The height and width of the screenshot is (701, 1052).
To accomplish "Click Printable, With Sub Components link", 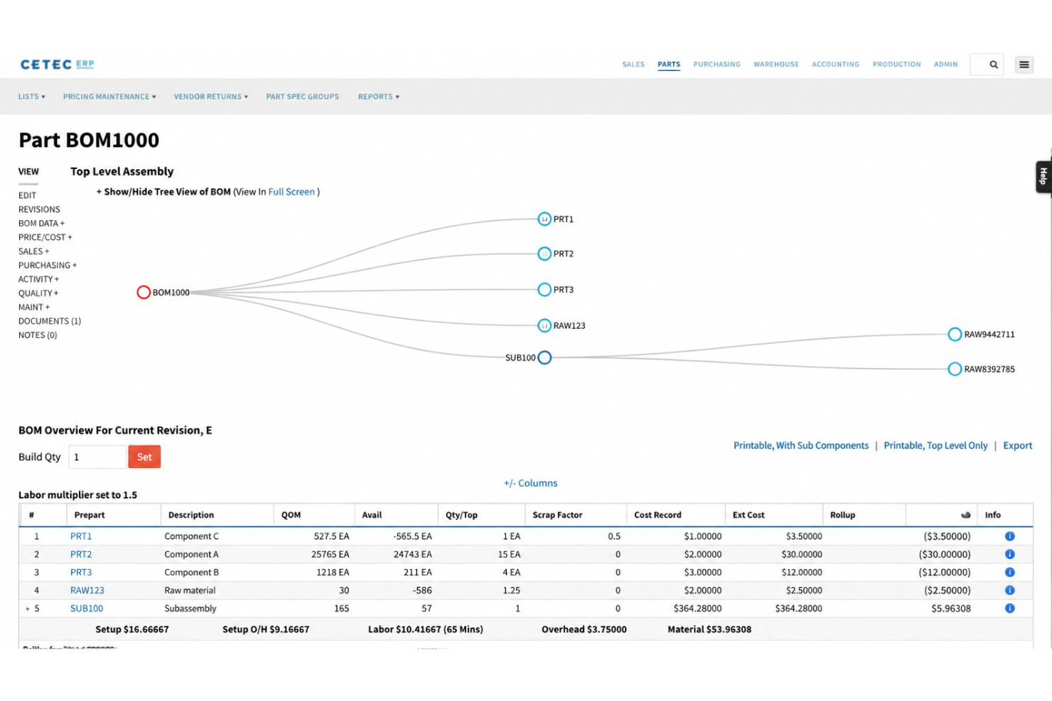I will (801, 446).
